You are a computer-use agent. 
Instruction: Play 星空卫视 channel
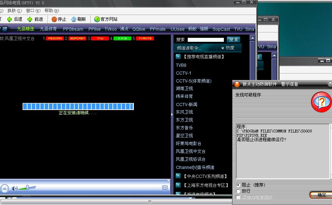[x=185, y=136]
